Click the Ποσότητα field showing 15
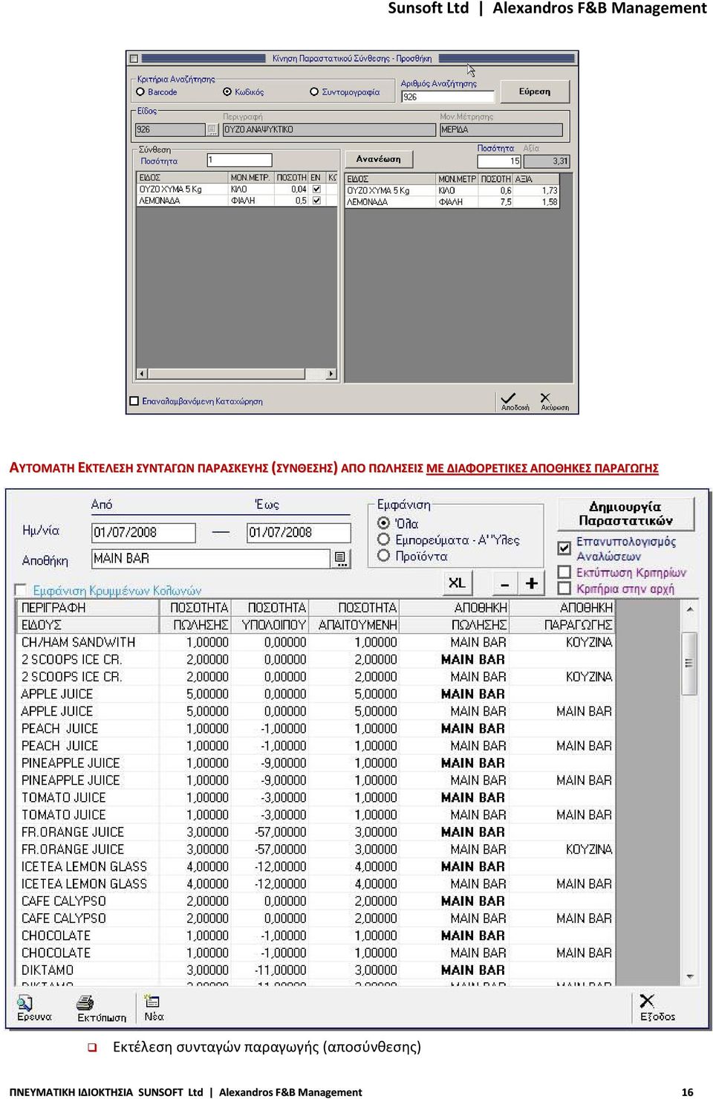The width and height of the screenshot is (713, 1099). (499, 161)
